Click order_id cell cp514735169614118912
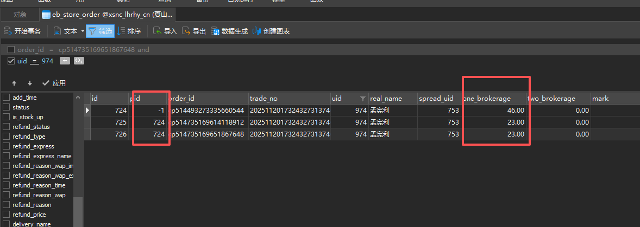640x227 pixels. point(208,122)
